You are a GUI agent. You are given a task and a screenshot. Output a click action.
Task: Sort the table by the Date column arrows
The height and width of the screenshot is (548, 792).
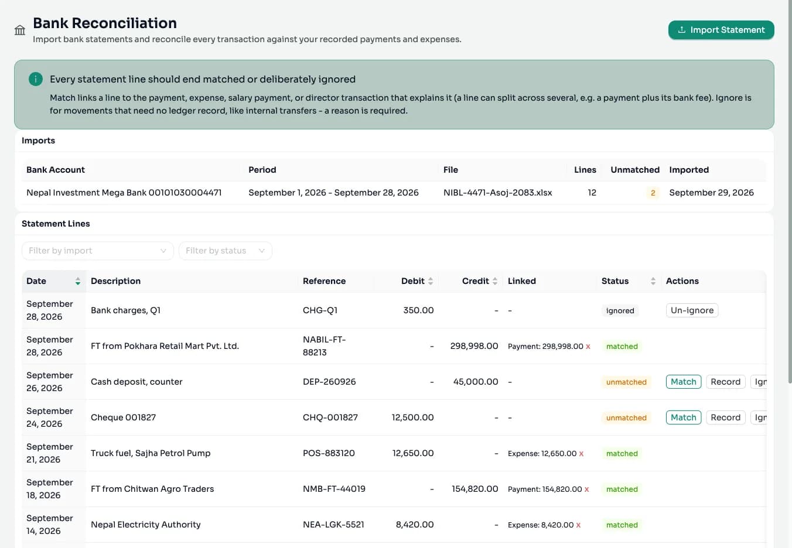pos(78,282)
